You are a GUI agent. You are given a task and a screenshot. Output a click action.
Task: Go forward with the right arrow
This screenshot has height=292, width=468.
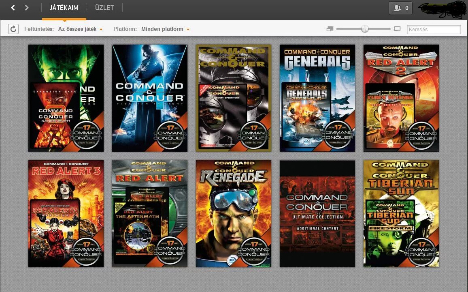tap(27, 8)
